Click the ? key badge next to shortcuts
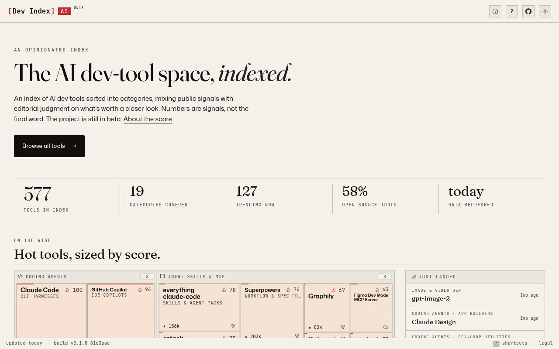The image size is (559, 349). pos(496,343)
